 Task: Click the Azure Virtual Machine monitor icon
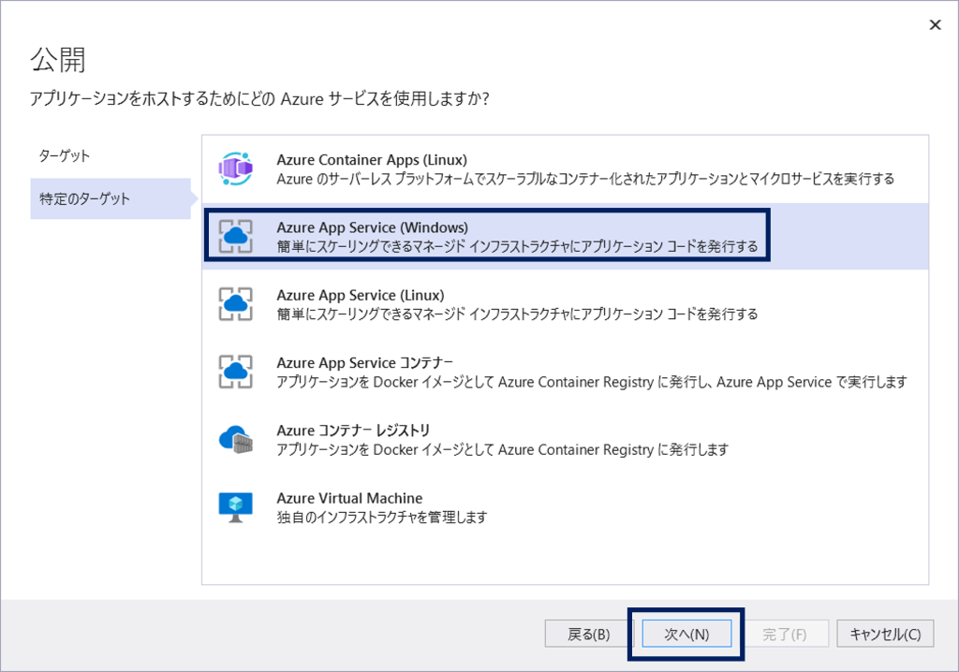coord(235,507)
